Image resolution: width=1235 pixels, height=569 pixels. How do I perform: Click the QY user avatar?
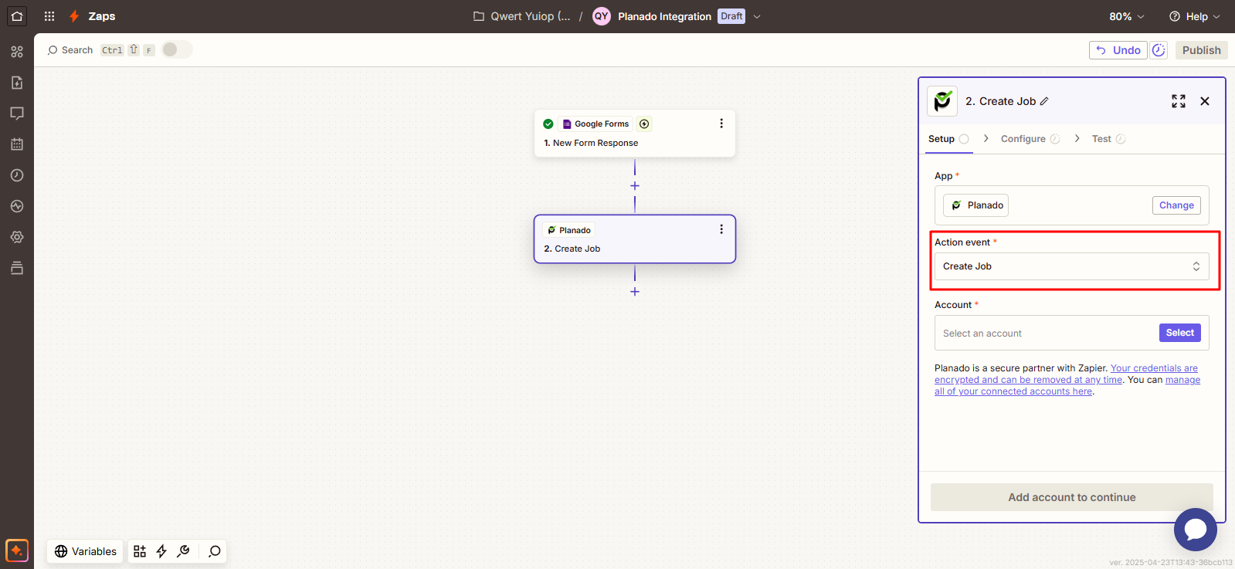[601, 16]
